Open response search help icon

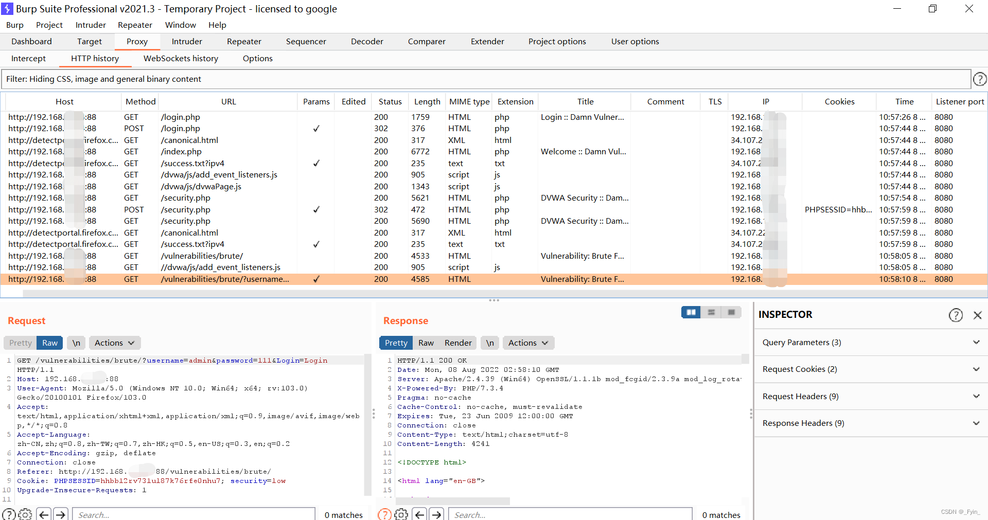pos(384,514)
